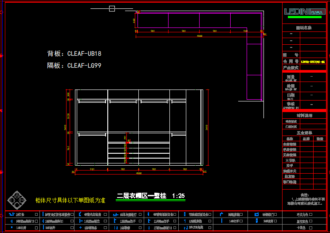The width and height of the screenshot is (330, 233).
Task: Click the blue icon in legend's bottom-left cell
Action: 12,228
